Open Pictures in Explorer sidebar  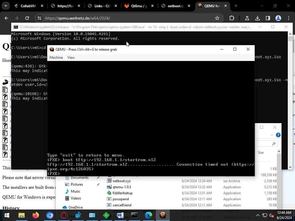coord(77,184)
